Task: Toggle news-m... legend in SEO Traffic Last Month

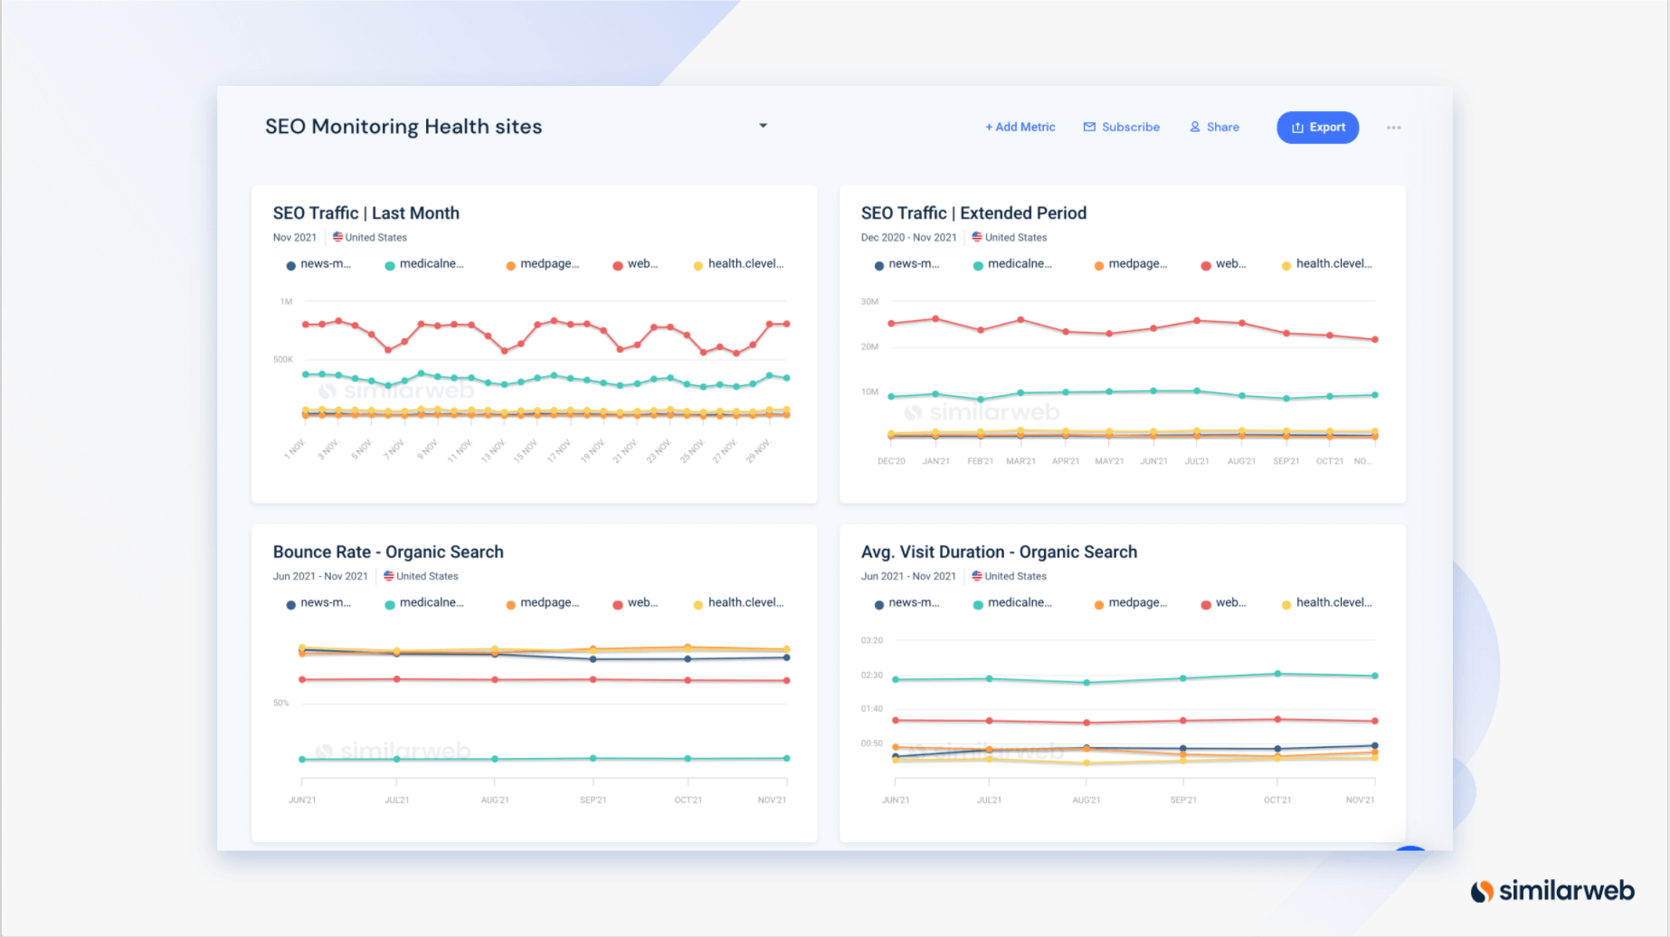Action: coord(318,264)
